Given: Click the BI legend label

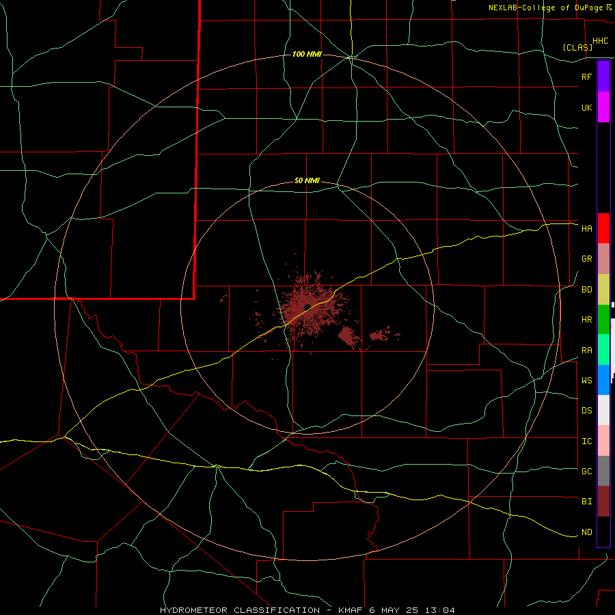Looking at the screenshot, I should (586, 502).
